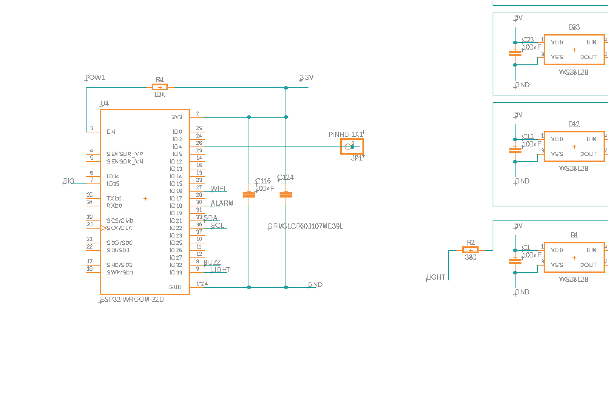Click the VDD pin name on D12
This screenshot has height=398, width=608.
click(557, 139)
